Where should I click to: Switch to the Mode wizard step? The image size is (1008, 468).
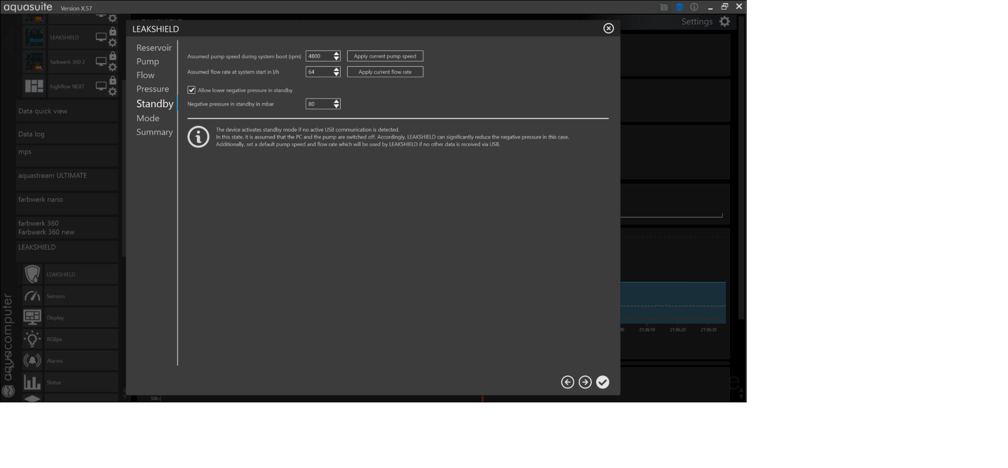click(x=148, y=118)
